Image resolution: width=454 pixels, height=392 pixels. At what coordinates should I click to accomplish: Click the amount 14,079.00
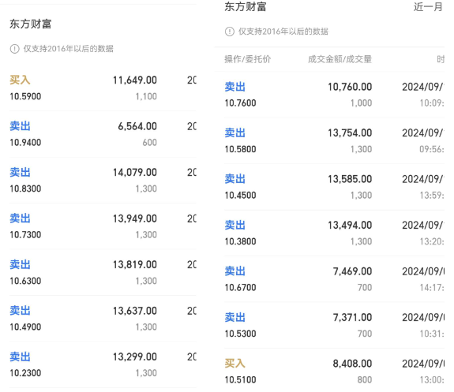tap(135, 172)
